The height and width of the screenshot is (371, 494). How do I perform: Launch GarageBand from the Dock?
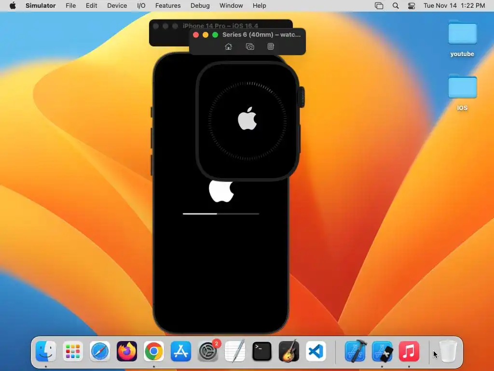click(289, 351)
